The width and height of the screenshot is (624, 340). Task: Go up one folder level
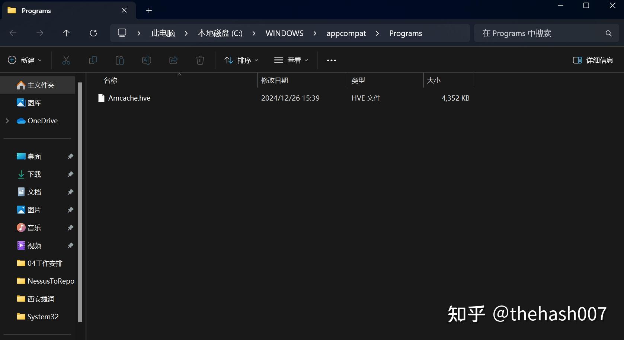66,33
